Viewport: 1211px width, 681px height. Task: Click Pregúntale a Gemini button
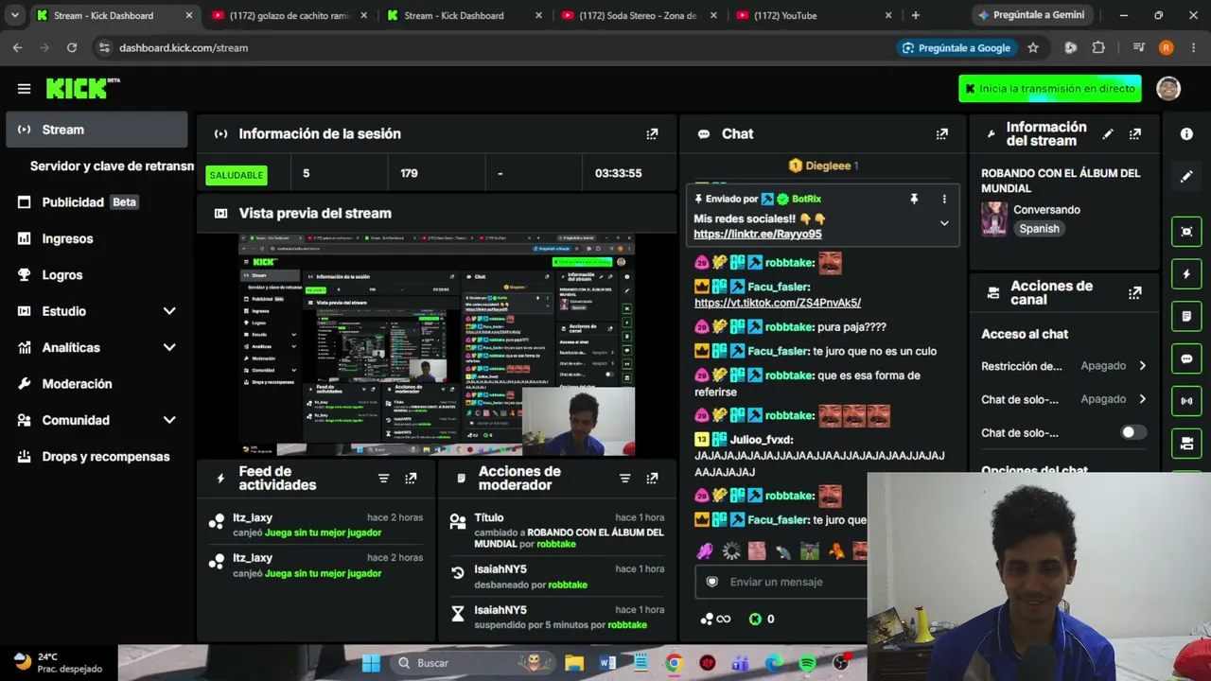1031,15
